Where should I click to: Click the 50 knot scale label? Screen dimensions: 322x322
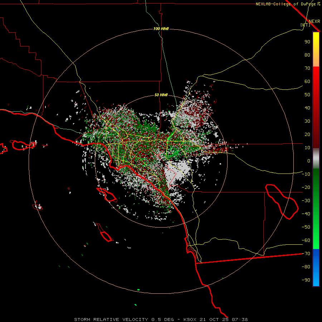307,95
